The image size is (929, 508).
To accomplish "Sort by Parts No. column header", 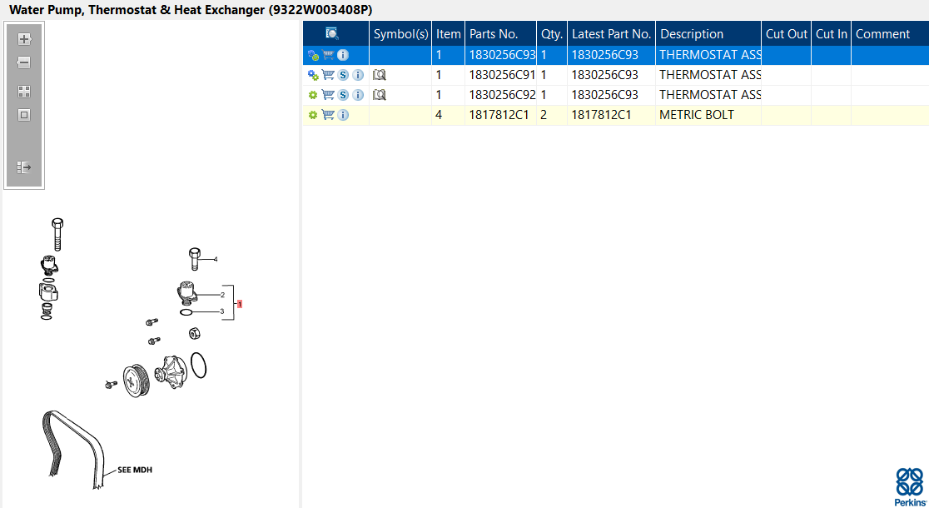I will [494, 34].
